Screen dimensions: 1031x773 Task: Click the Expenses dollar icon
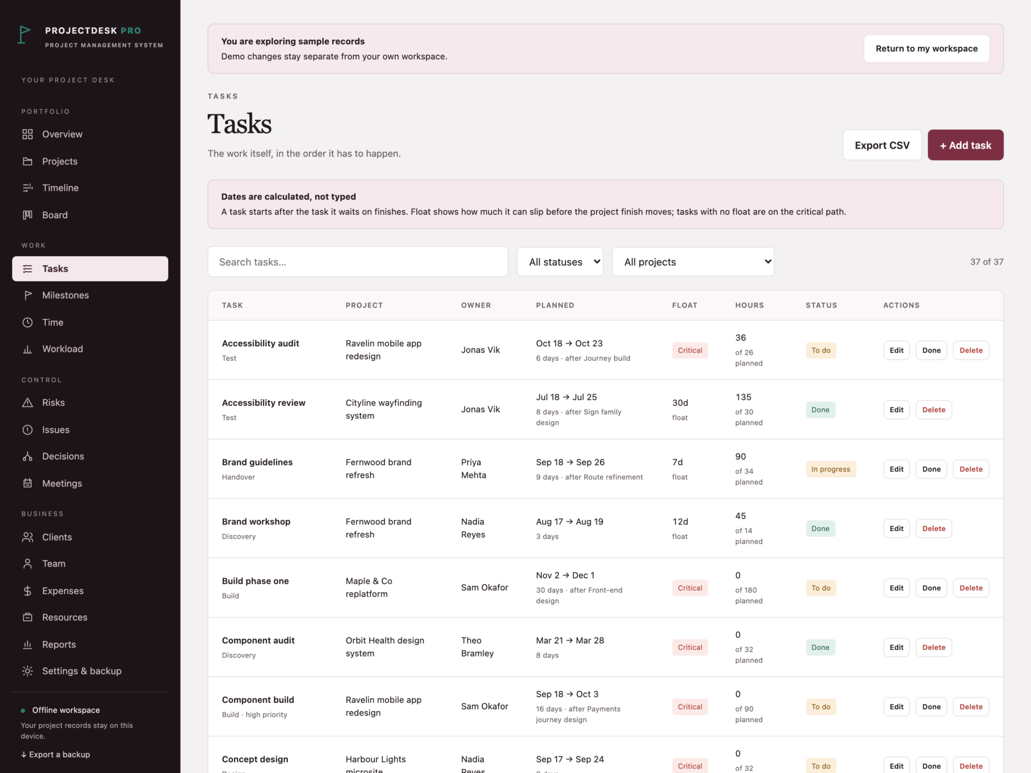[x=27, y=590]
